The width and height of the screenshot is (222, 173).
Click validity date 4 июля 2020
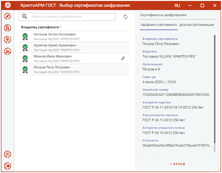(159, 82)
